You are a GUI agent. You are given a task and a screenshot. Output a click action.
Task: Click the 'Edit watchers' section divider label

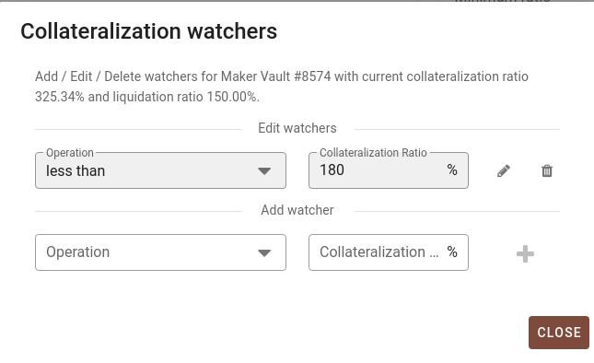click(297, 128)
